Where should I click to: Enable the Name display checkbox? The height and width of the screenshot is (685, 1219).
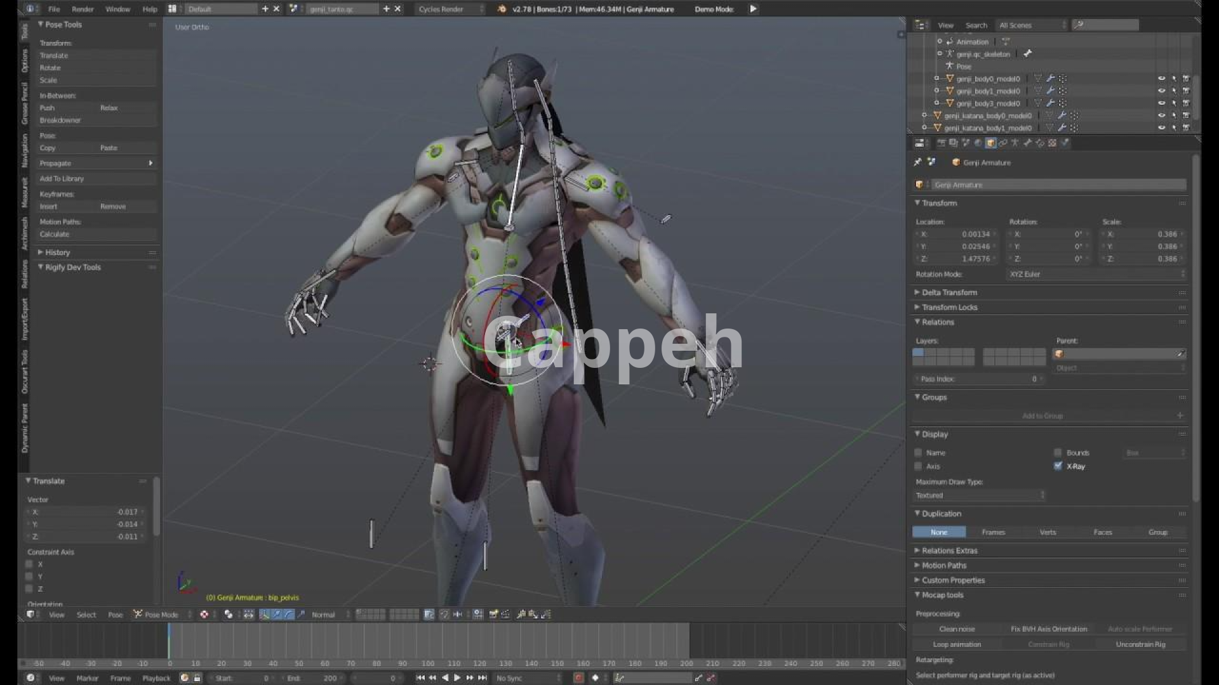(918, 453)
